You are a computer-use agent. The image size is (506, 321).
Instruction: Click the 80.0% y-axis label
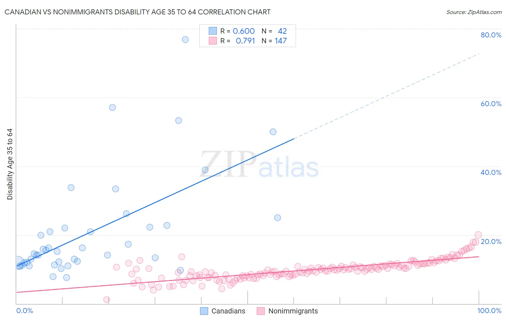491,35
